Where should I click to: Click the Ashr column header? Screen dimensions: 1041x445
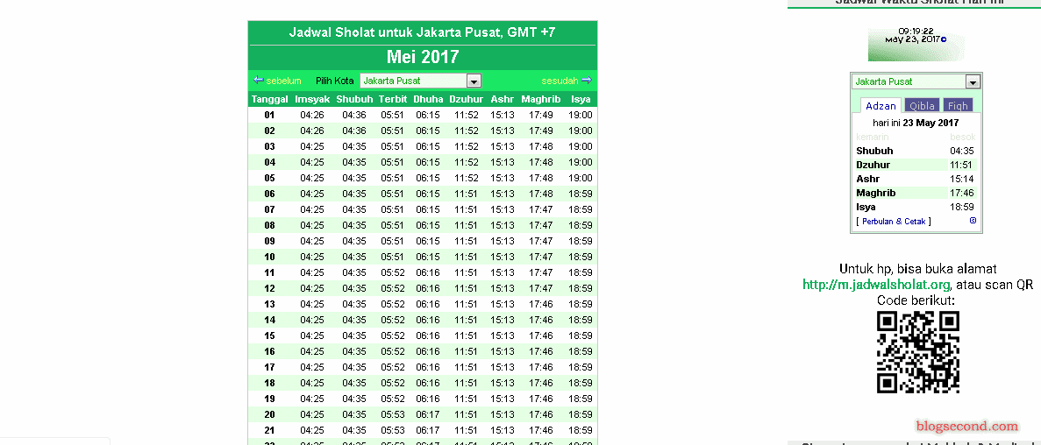click(x=503, y=100)
